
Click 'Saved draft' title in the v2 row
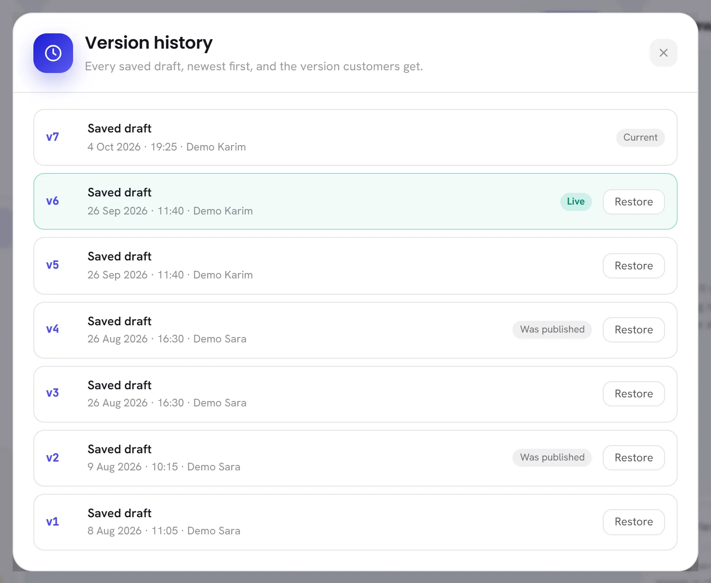(120, 449)
